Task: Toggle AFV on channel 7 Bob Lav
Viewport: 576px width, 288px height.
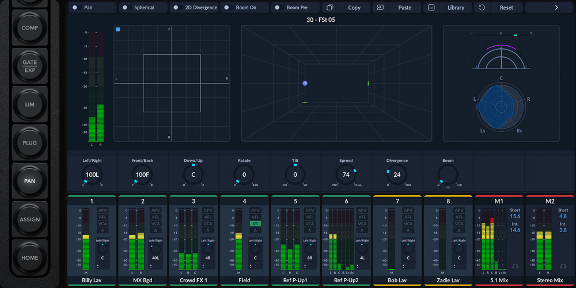Action: (x=408, y=210)
